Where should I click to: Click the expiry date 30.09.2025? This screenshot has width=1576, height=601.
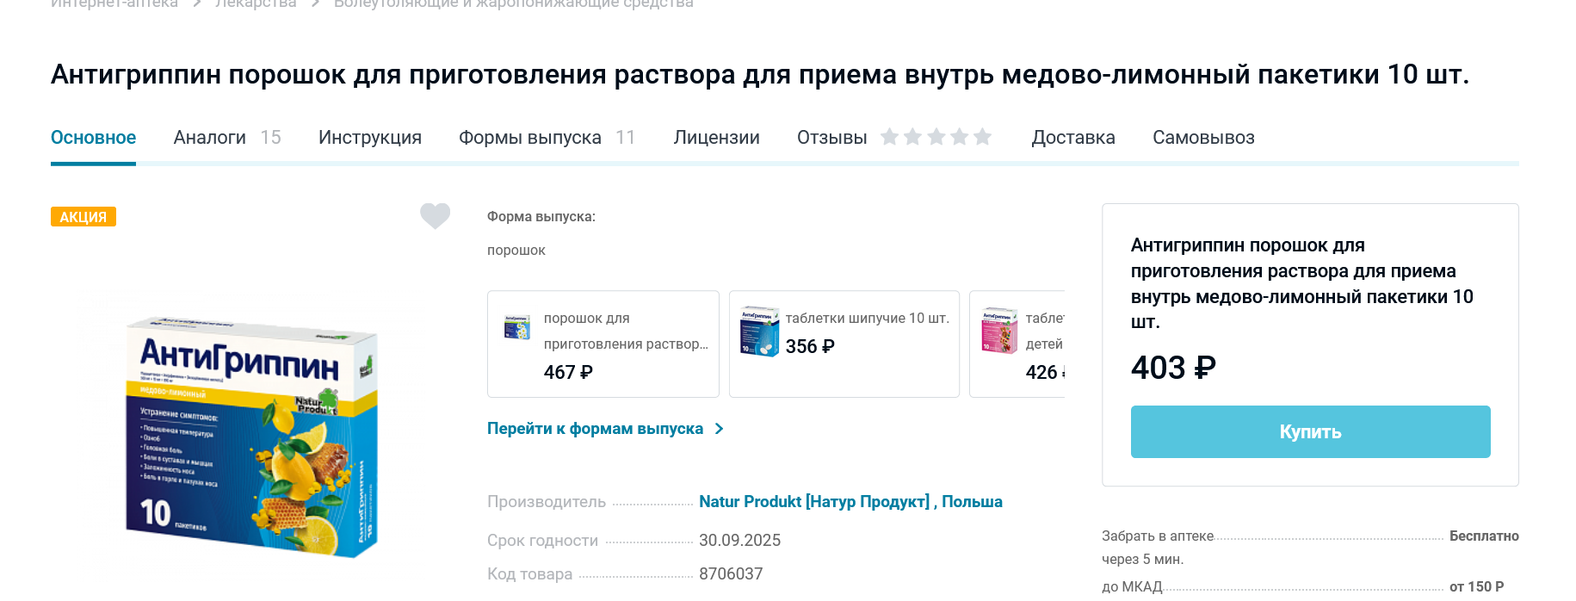(x=739, y=541)
